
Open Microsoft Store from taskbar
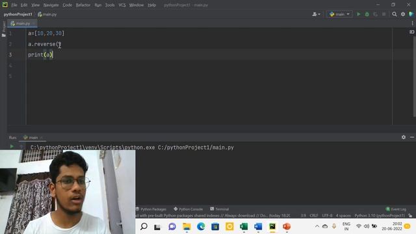pos(215,227)
